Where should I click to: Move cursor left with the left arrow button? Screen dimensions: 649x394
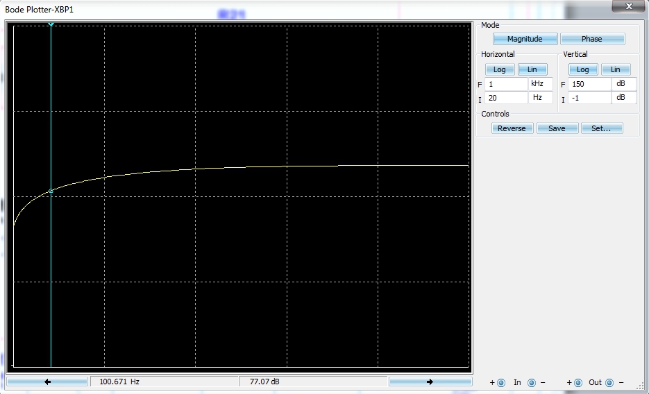pos(47,382)
